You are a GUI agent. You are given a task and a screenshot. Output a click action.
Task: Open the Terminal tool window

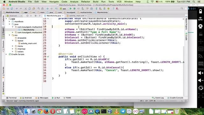pos(11,98)
